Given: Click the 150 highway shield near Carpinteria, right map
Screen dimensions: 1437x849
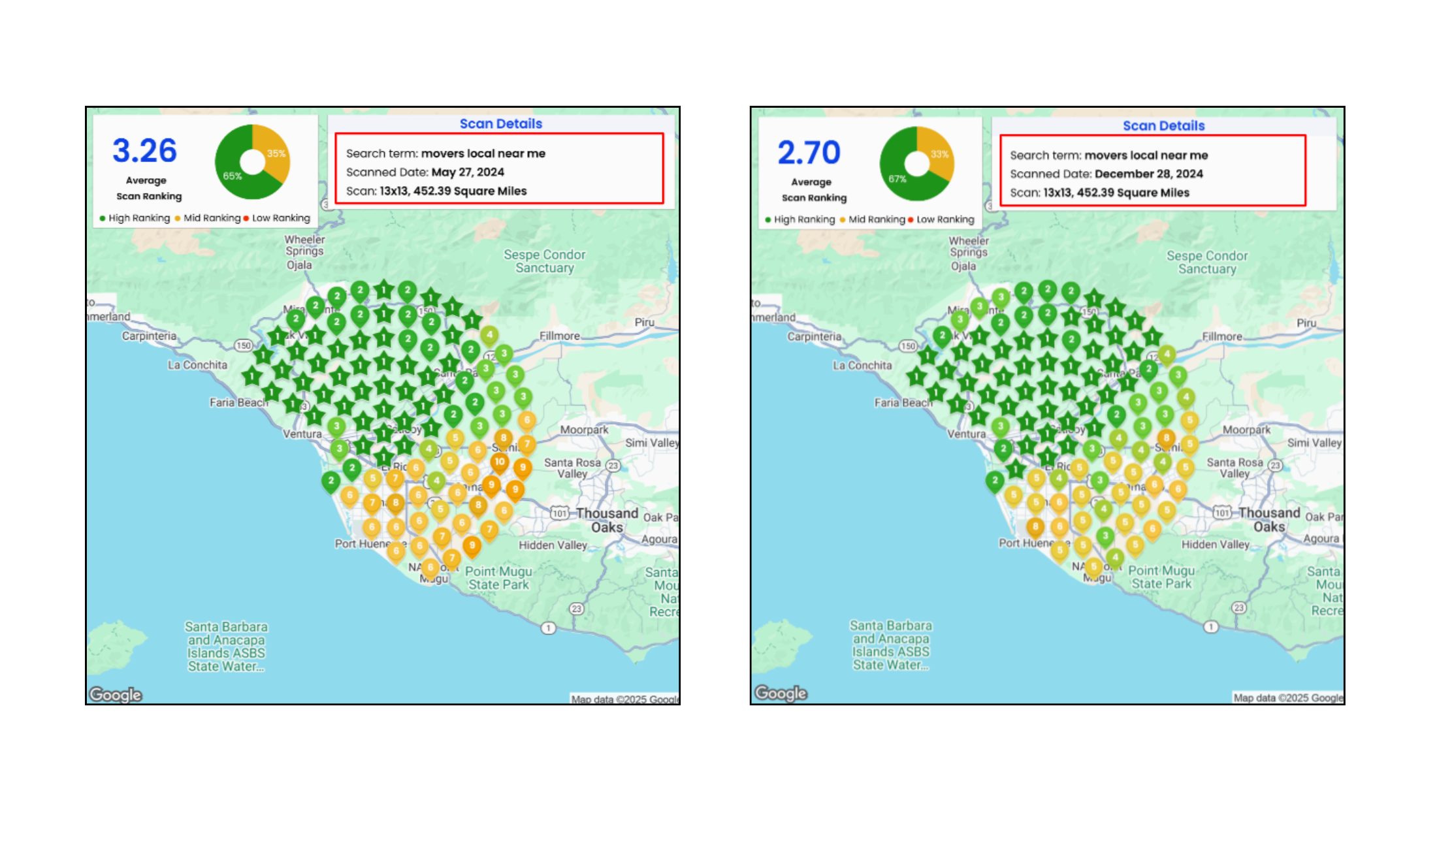Looking at the screenshot, I should [908, 346].
